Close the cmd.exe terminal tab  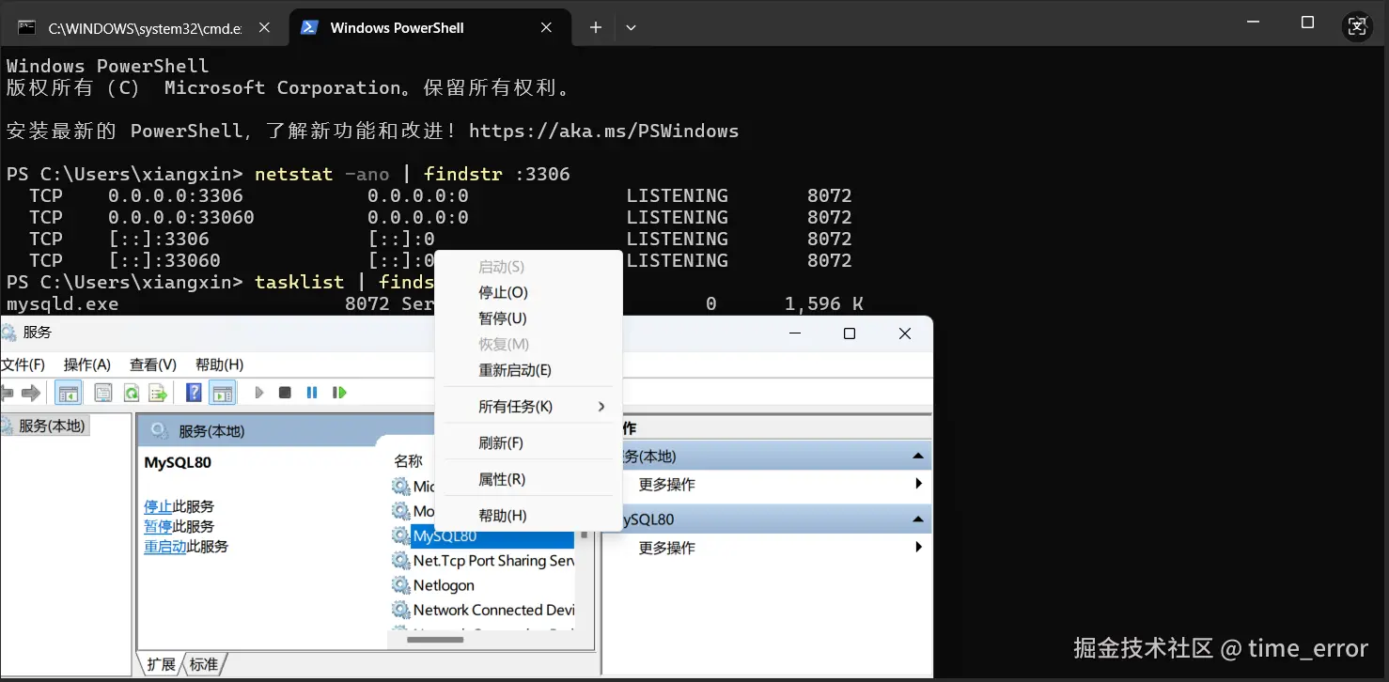(x=265, y=27)
